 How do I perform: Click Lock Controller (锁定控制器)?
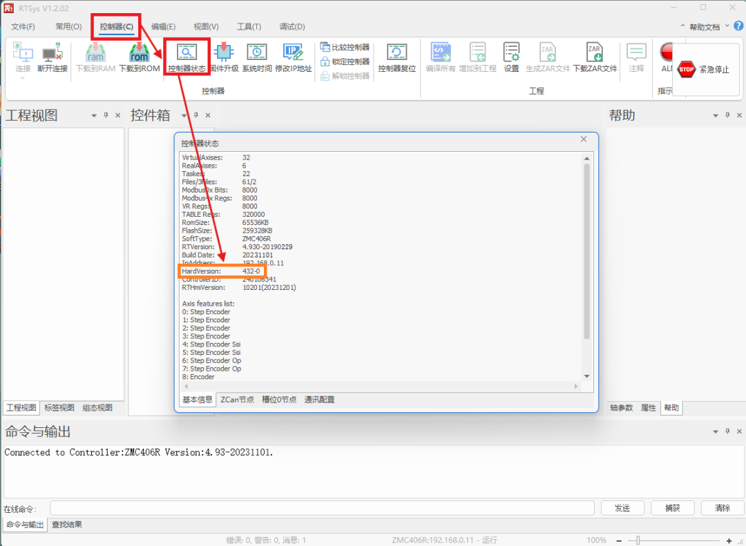[345, 61]
